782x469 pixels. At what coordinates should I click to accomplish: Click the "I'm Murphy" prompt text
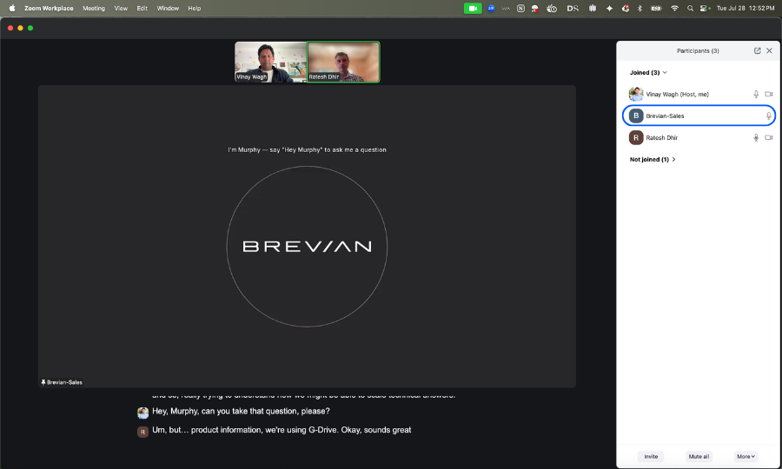307,149
